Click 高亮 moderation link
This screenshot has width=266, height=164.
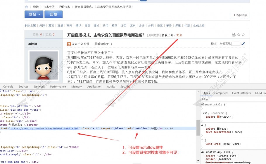(69, 26)
